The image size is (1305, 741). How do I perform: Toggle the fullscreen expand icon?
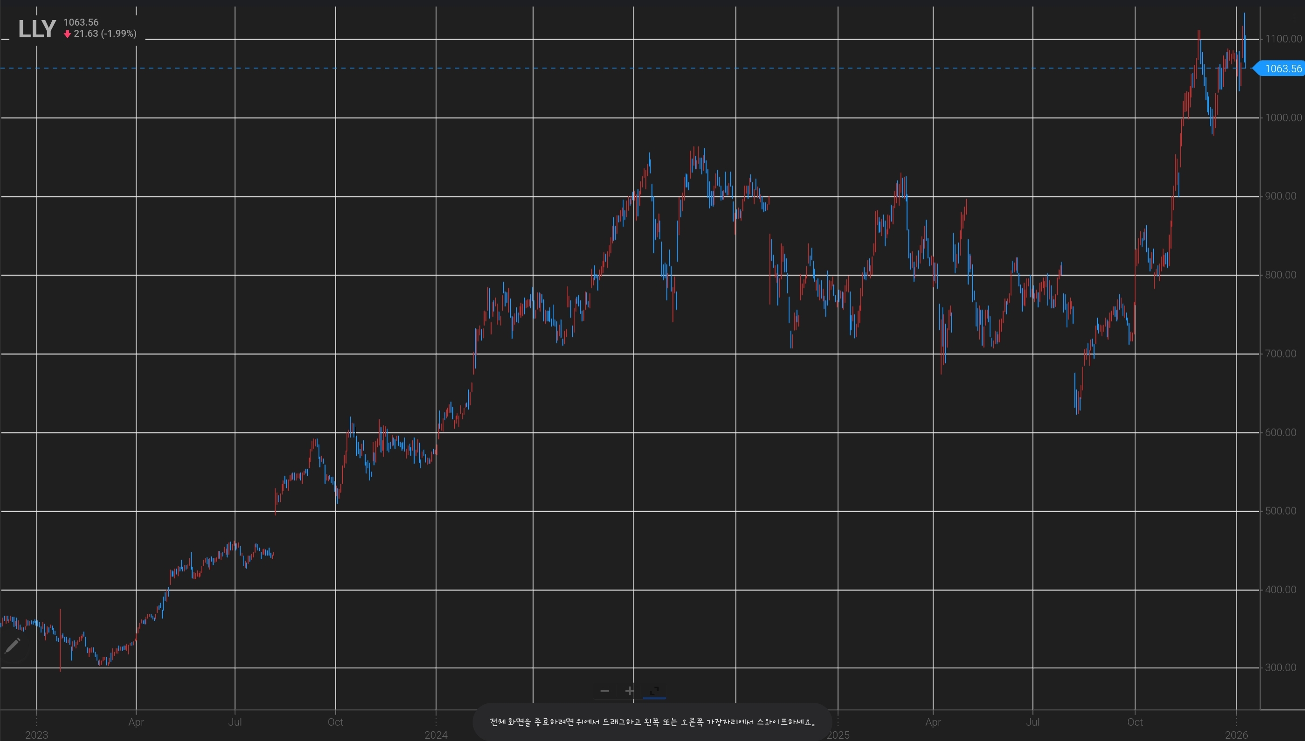[654, 691]
